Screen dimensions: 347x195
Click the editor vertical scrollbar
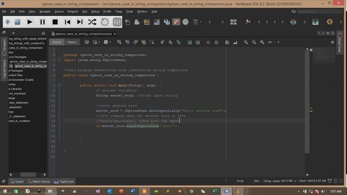307,102
